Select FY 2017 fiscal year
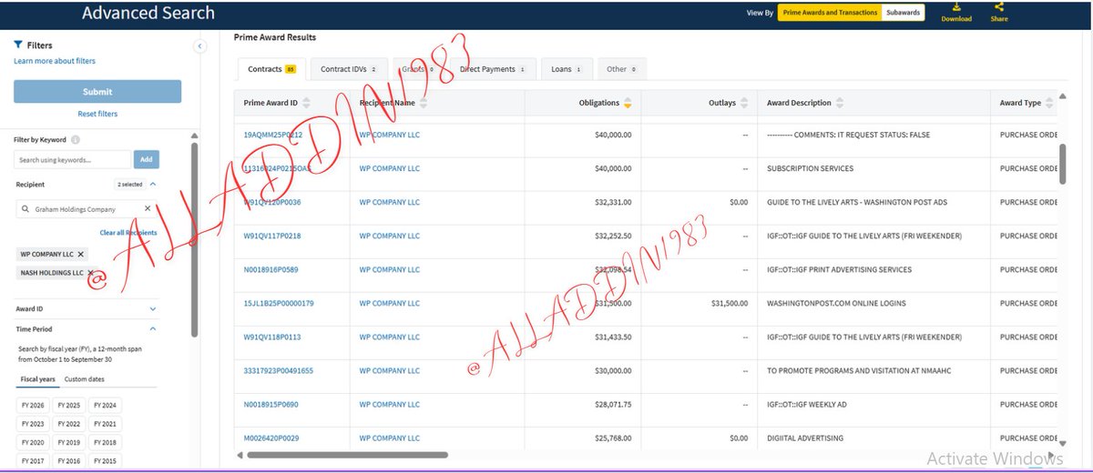The height and width of the screenshot is (473, 1093). pyautogui.click(x=32, y=460)
